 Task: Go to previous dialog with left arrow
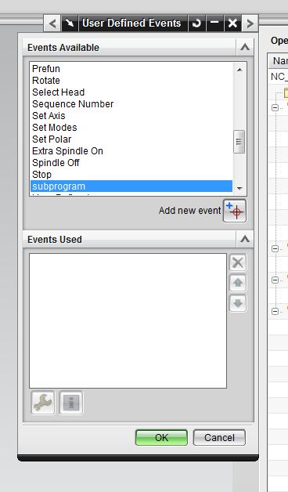click(x=52, y=24)
